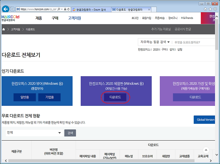This screenshot has width=220, height=164.
Task: Click the vertical scrollbar down arrow
Action: tap(217, 155)
